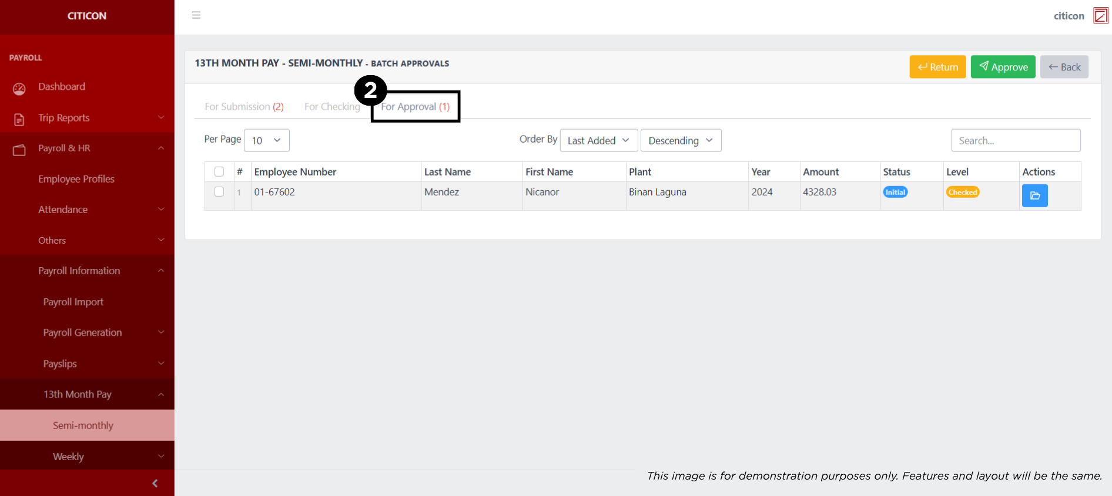Click into the Search field
This screenshot has height=496, width=1112.
[x=1016, y=141]
